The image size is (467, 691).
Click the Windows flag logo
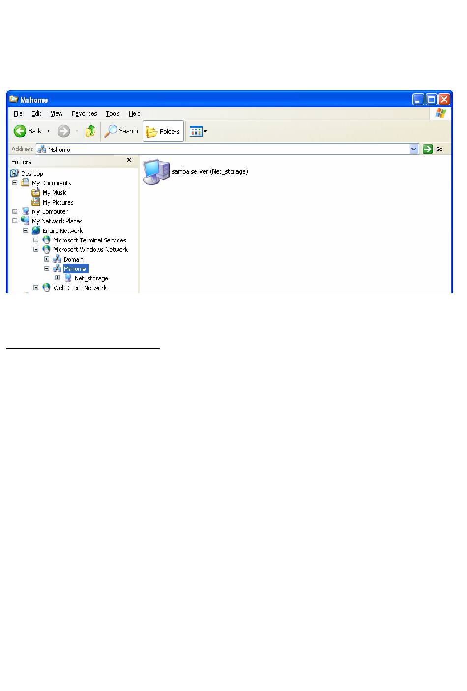click(x=440, y=113)
